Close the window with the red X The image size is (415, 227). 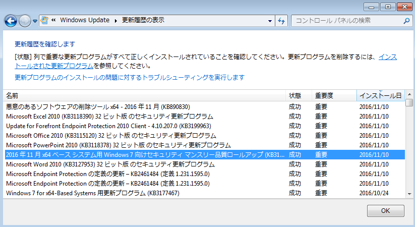pyautogui.click(x=405, y=7)
